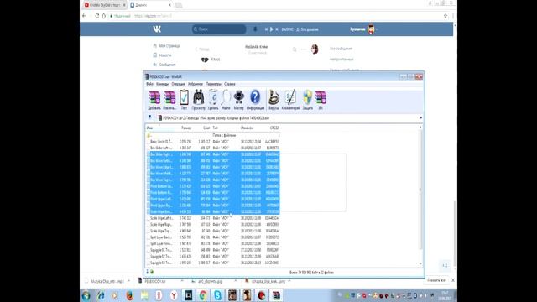Click the Защита shield protection icon
Screen dimensions: 537x302
[x=308, y=100]
